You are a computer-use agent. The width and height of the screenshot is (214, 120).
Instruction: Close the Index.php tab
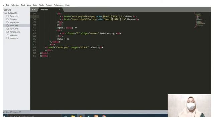[60, 10]
